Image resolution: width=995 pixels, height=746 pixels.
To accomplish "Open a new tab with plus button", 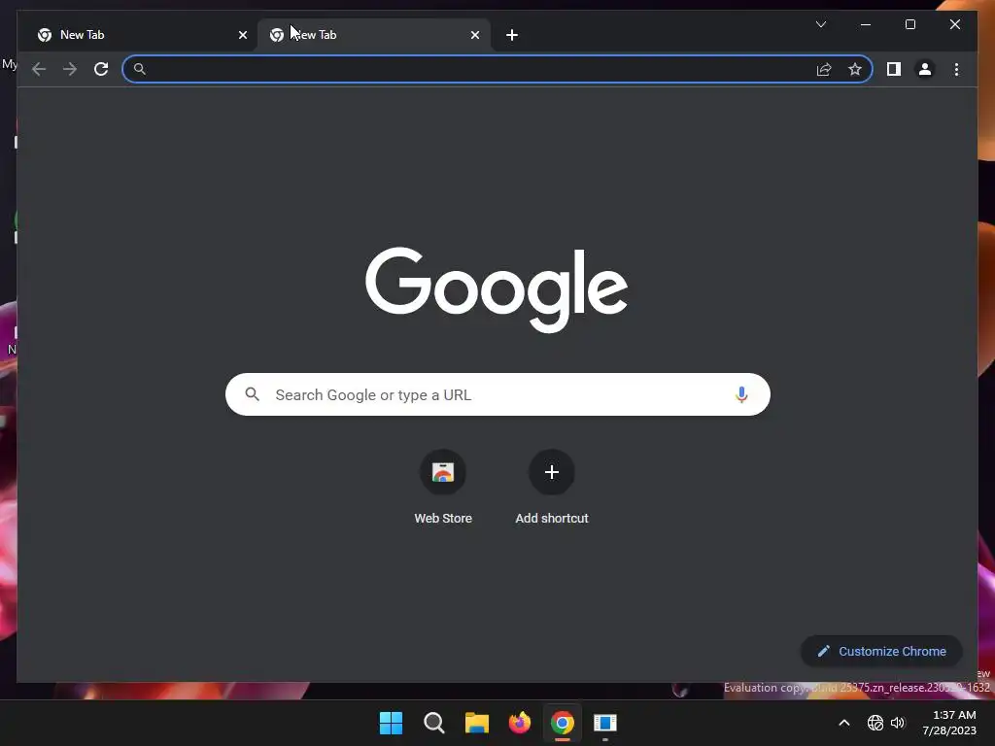I will click(x=512, y=35).
